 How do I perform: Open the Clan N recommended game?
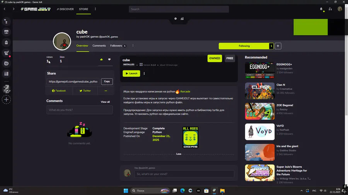click(x=260, y=91)
